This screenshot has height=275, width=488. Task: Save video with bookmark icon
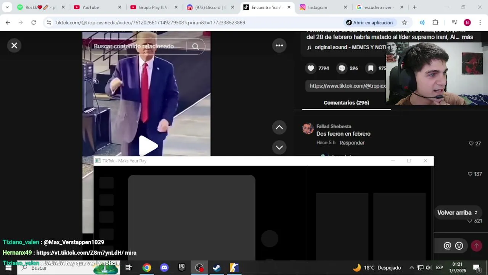(x=371, y=68)
